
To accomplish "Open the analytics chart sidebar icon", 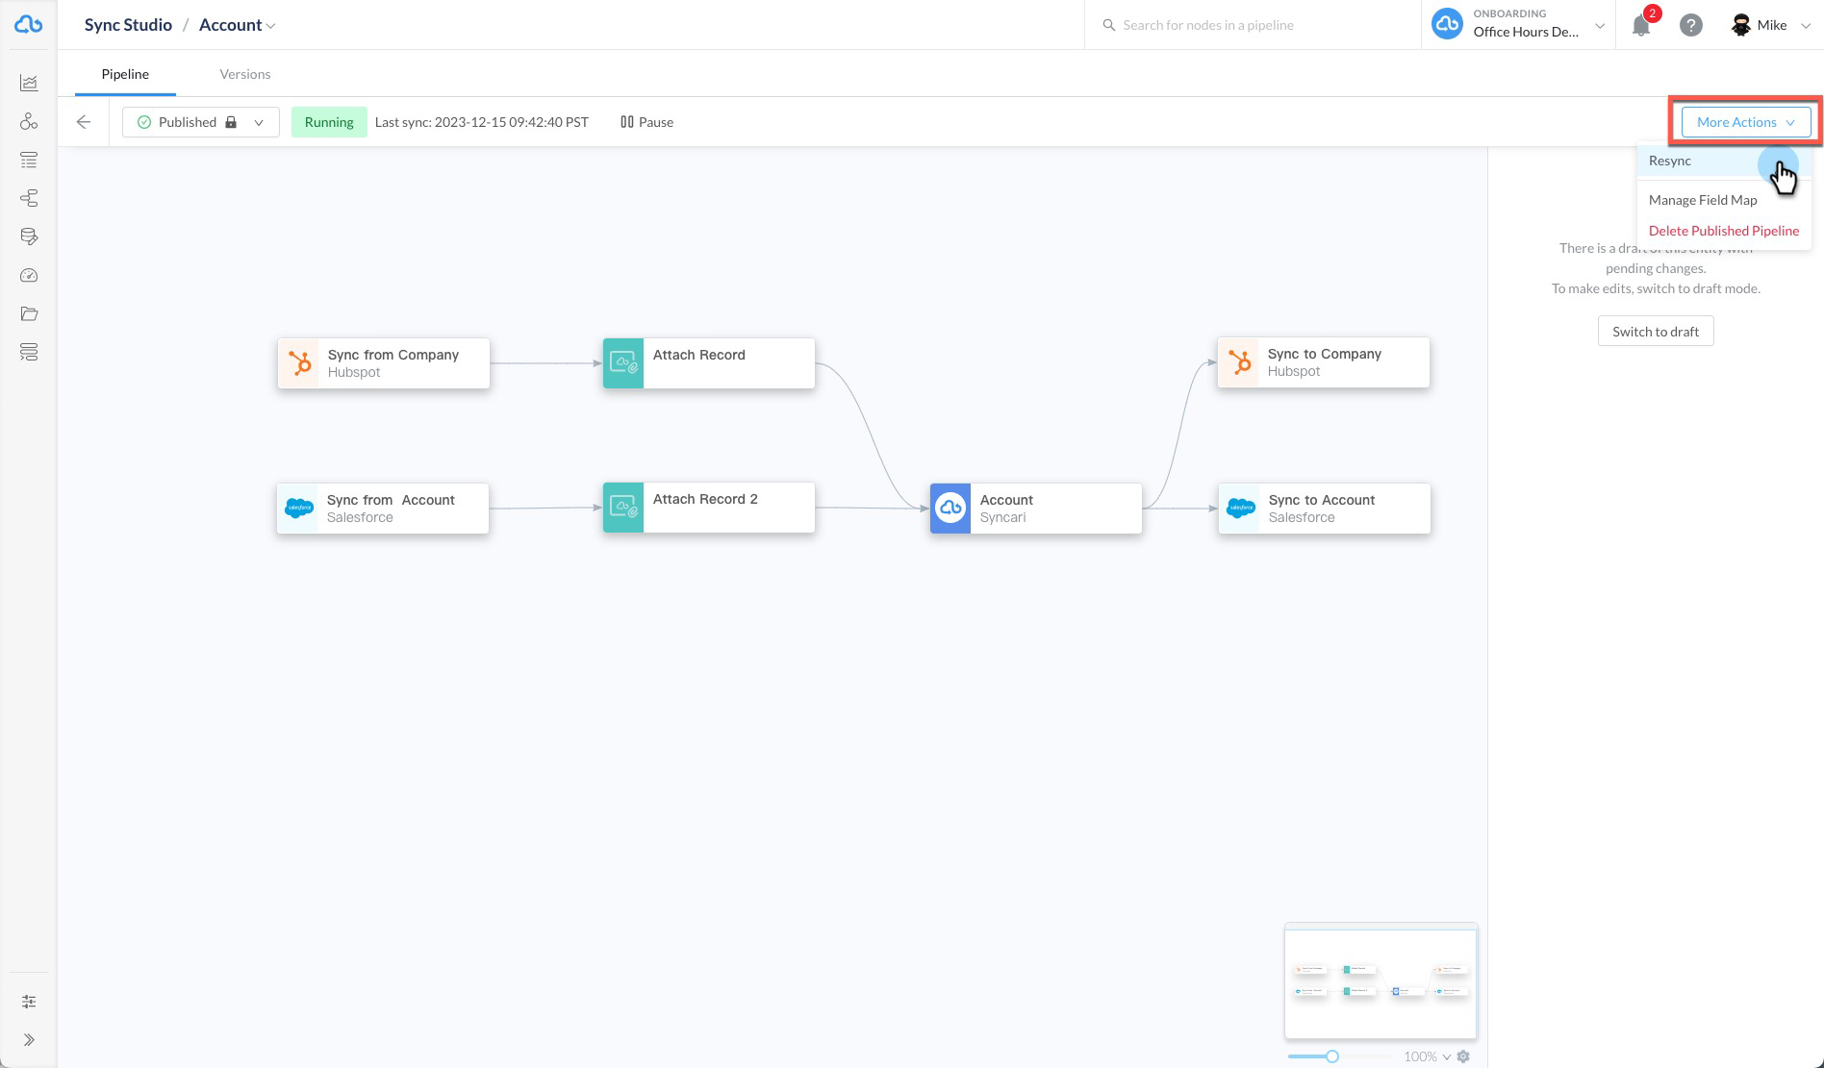I will 29,83.
